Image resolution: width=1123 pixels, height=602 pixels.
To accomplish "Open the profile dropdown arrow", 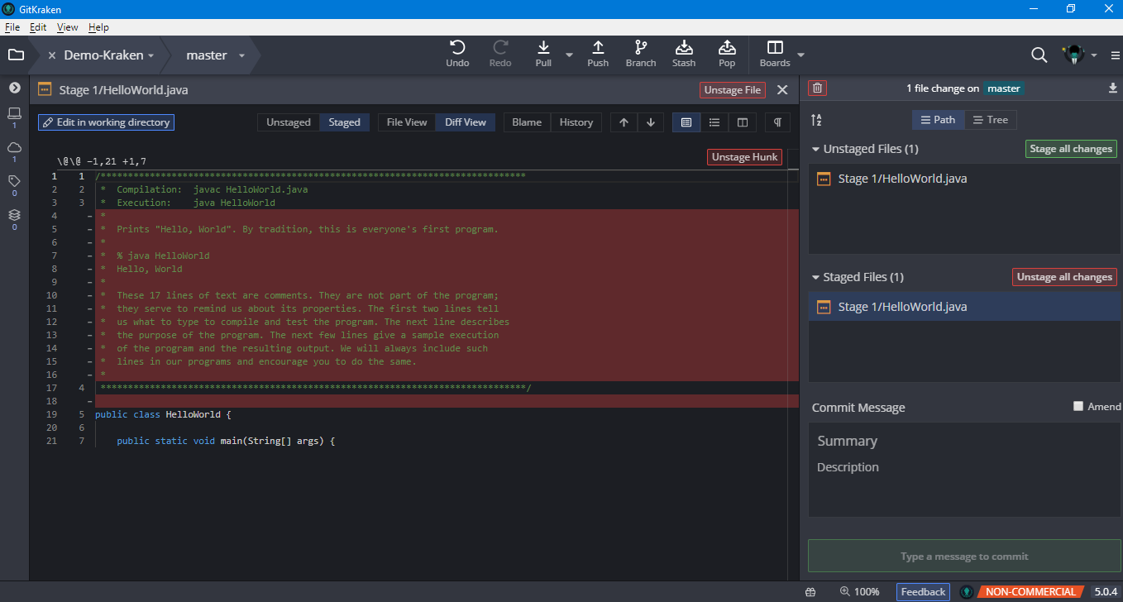I will click(x=1093, y=55).
